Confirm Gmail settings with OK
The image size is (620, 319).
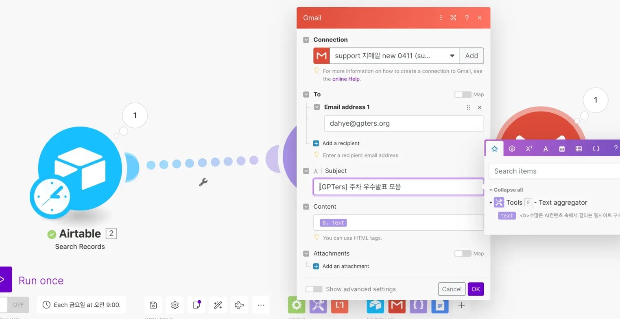[476, 289]
